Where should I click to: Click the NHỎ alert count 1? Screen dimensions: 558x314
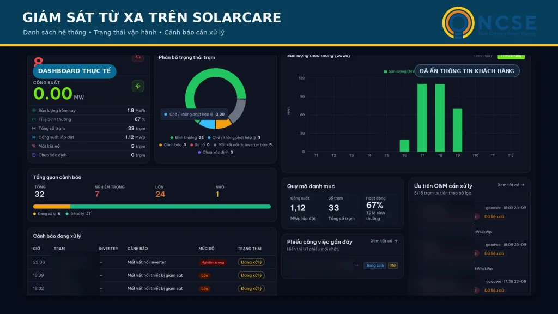[x=217, y=194]
